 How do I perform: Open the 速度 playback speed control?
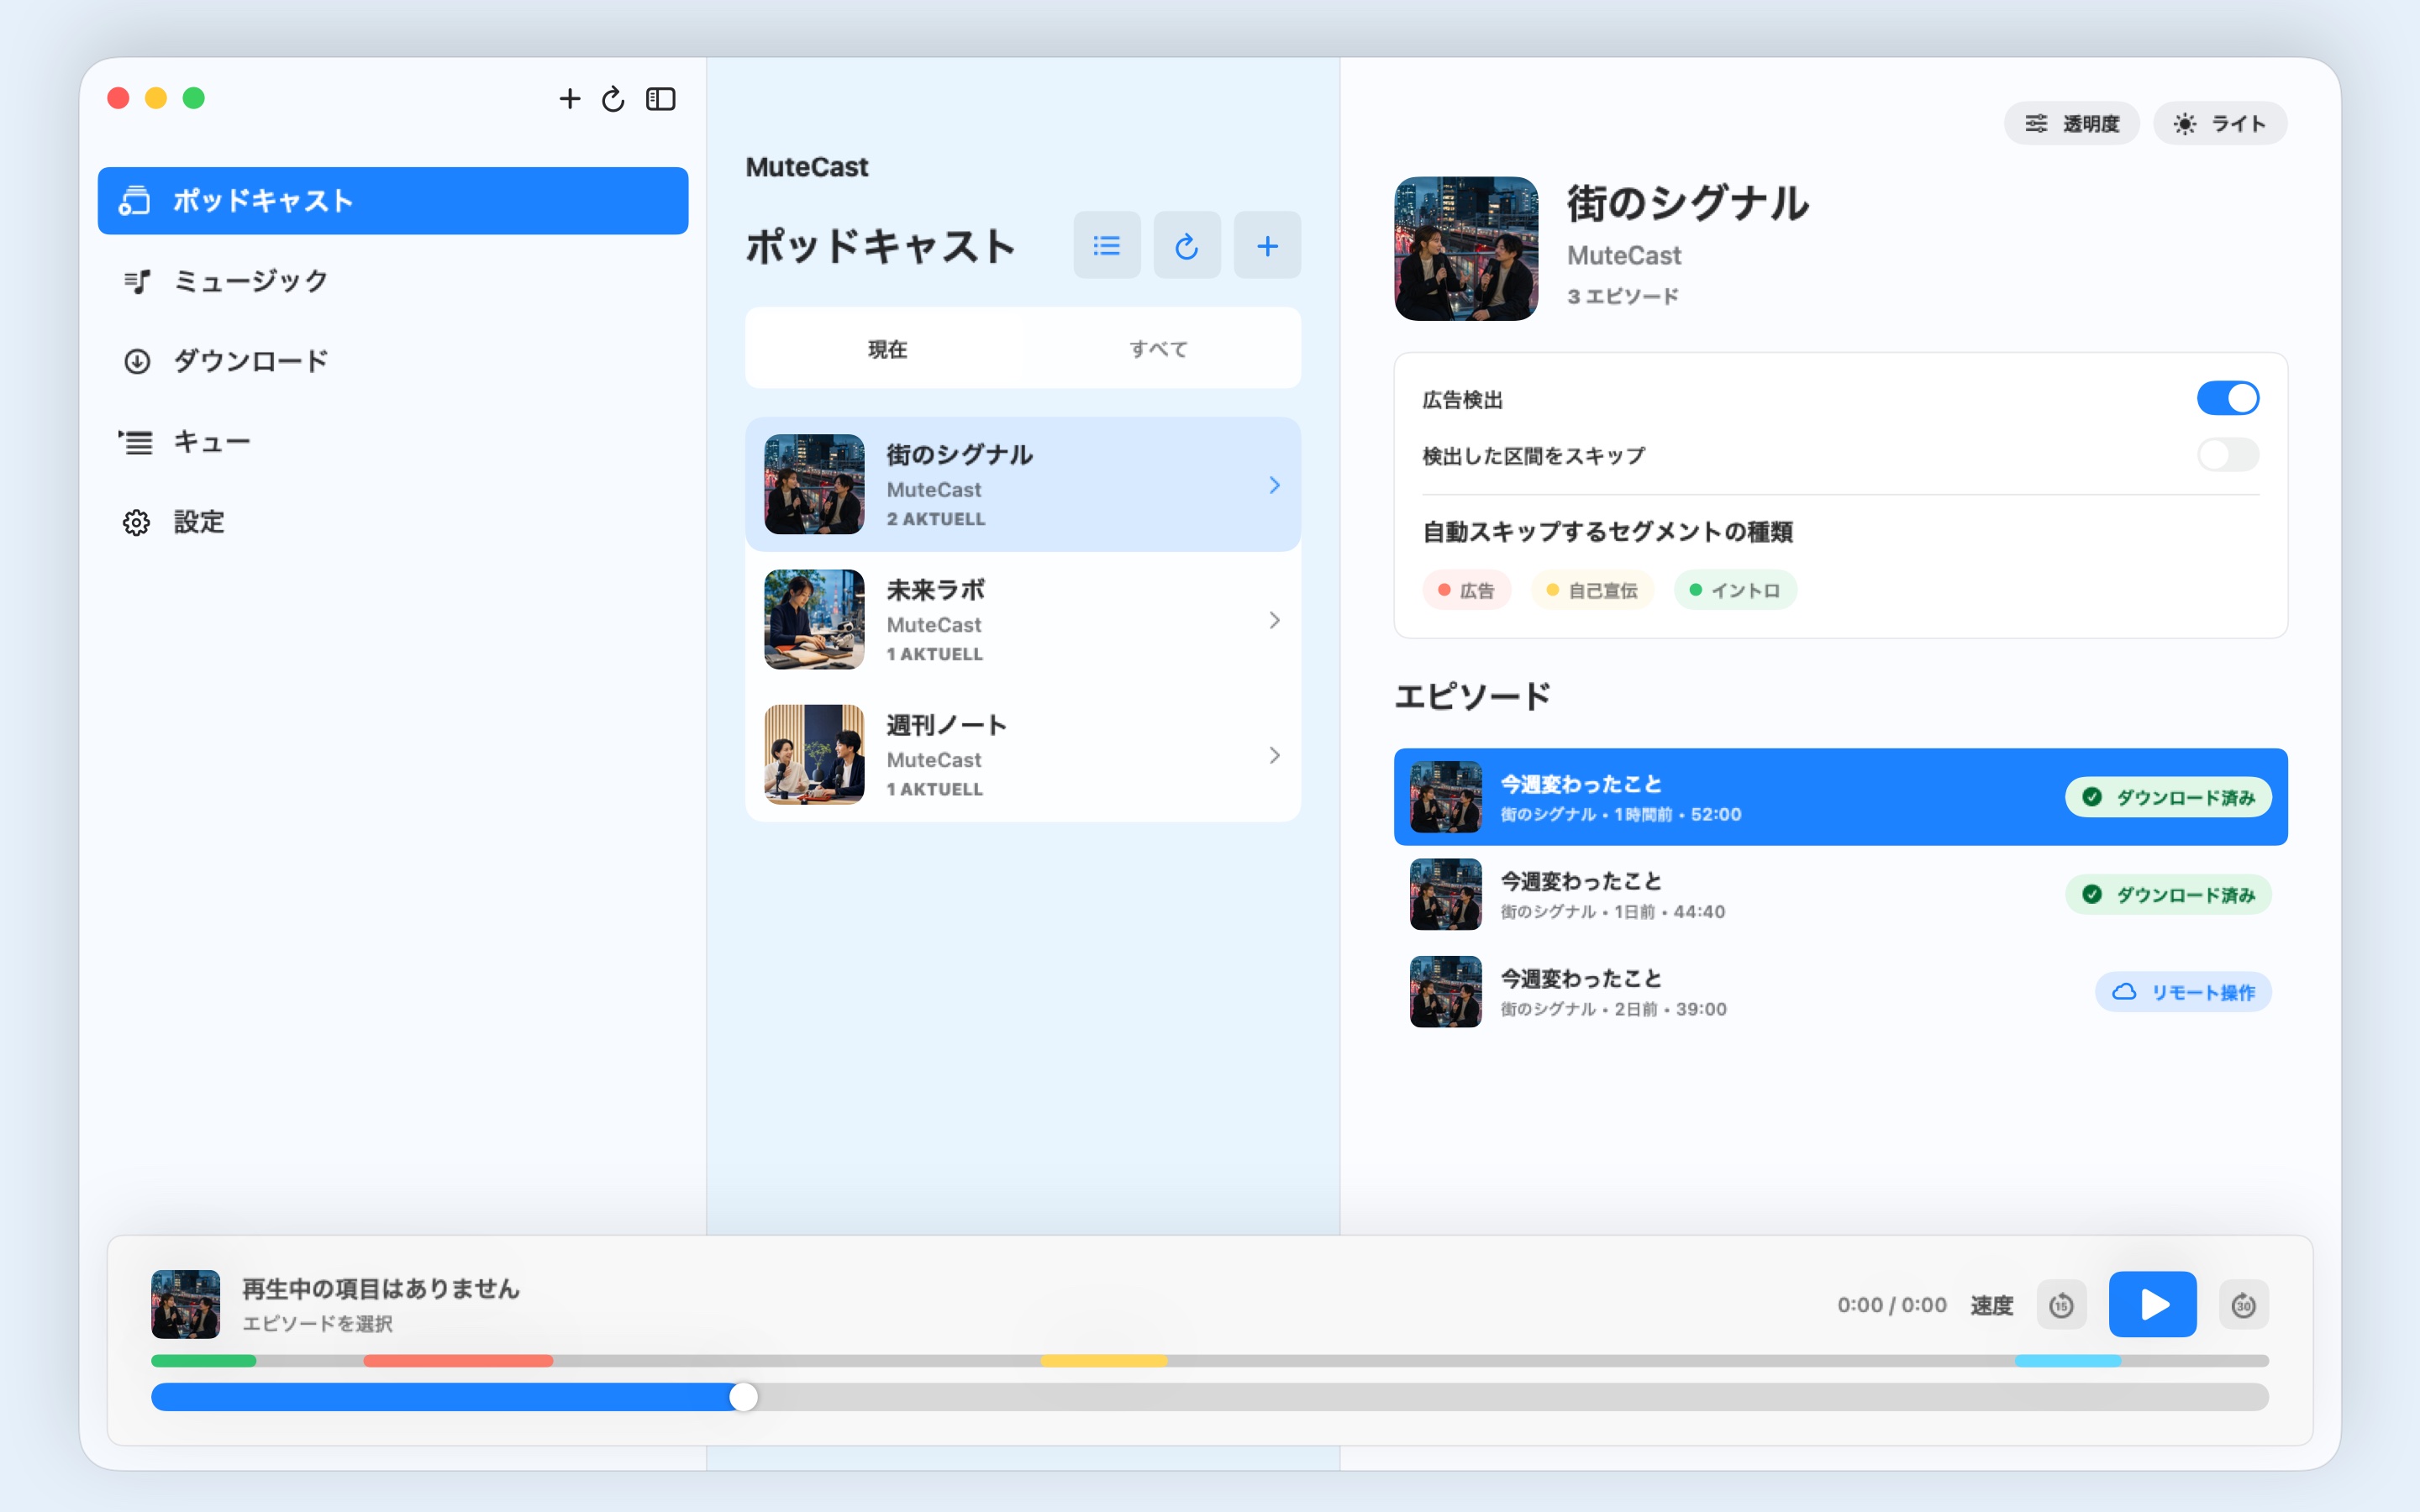[1991, 1305]
